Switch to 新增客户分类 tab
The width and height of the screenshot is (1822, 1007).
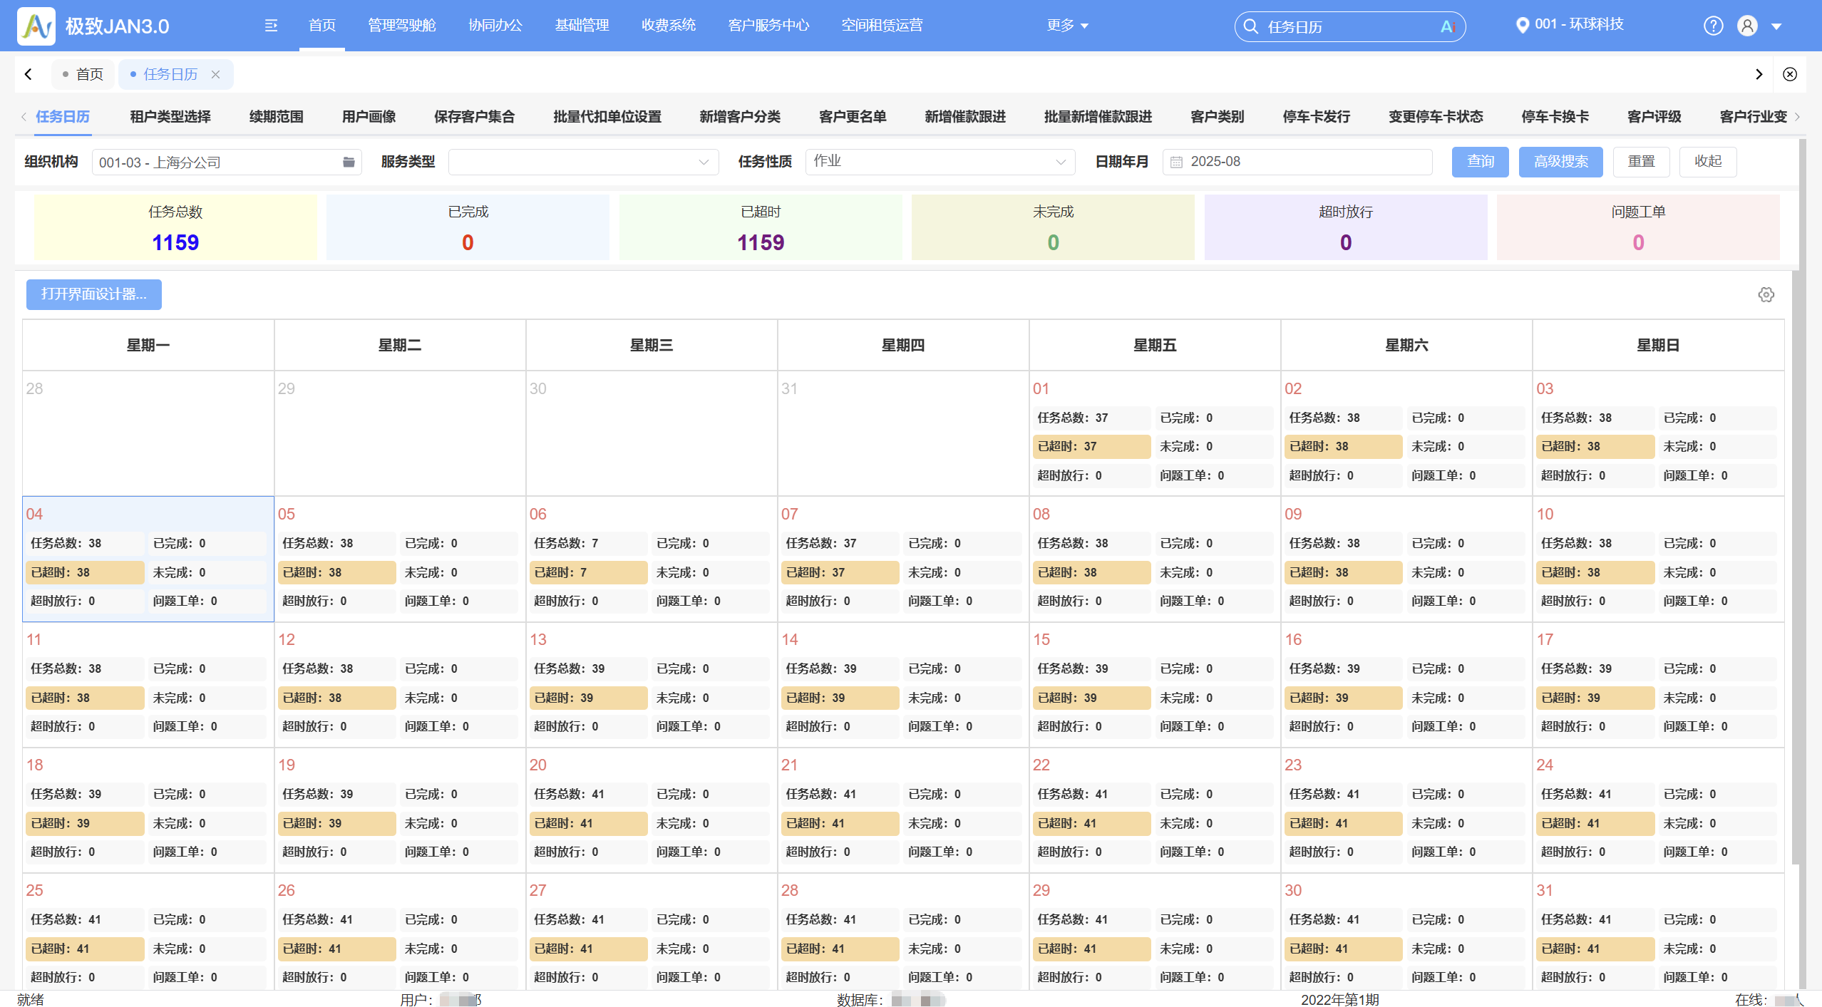click(740, 117)
